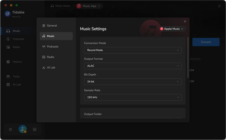This screenshot has height=140, width=226.
Task: Open the Apple Music source dropdown
Action: tap(172, 29)
